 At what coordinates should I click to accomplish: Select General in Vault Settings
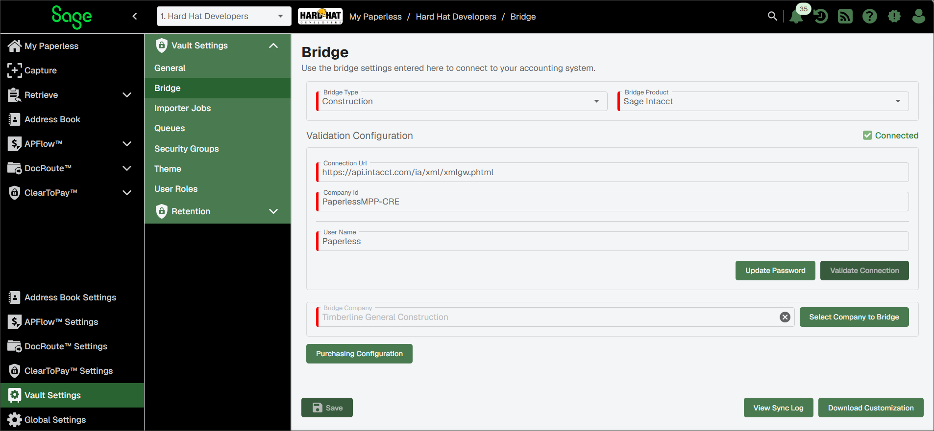[x=218, y=68]
